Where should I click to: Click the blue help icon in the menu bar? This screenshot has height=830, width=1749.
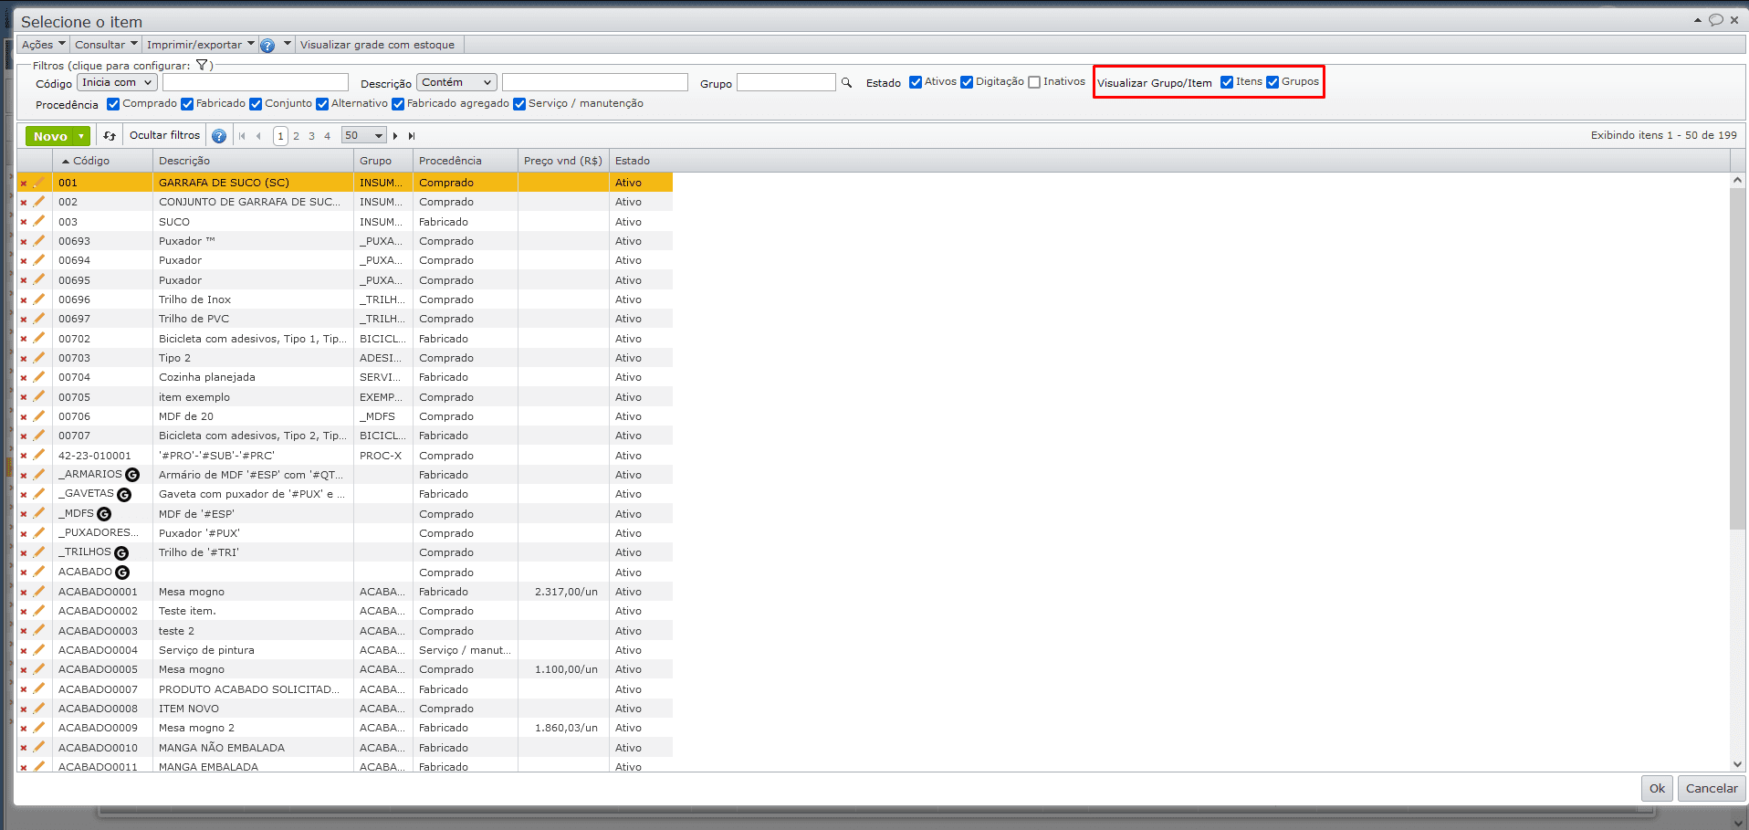[267, 45]
